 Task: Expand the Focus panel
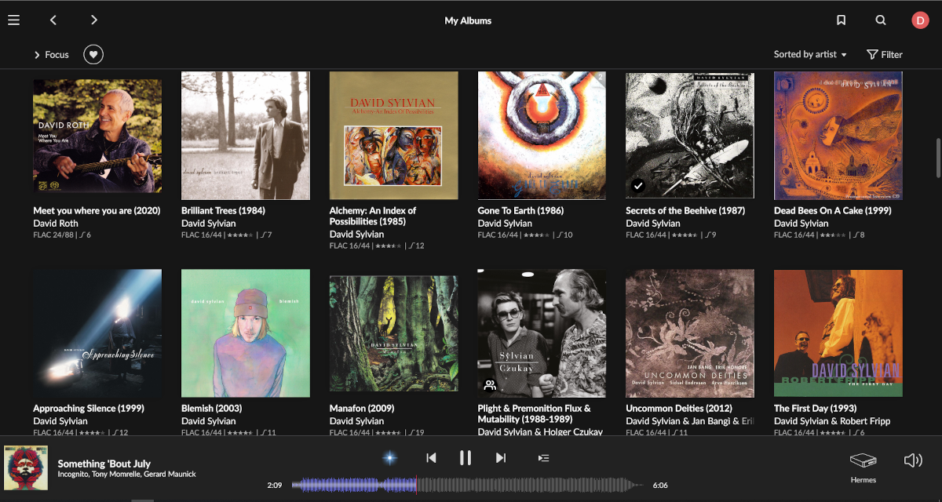tap(51, 55)
